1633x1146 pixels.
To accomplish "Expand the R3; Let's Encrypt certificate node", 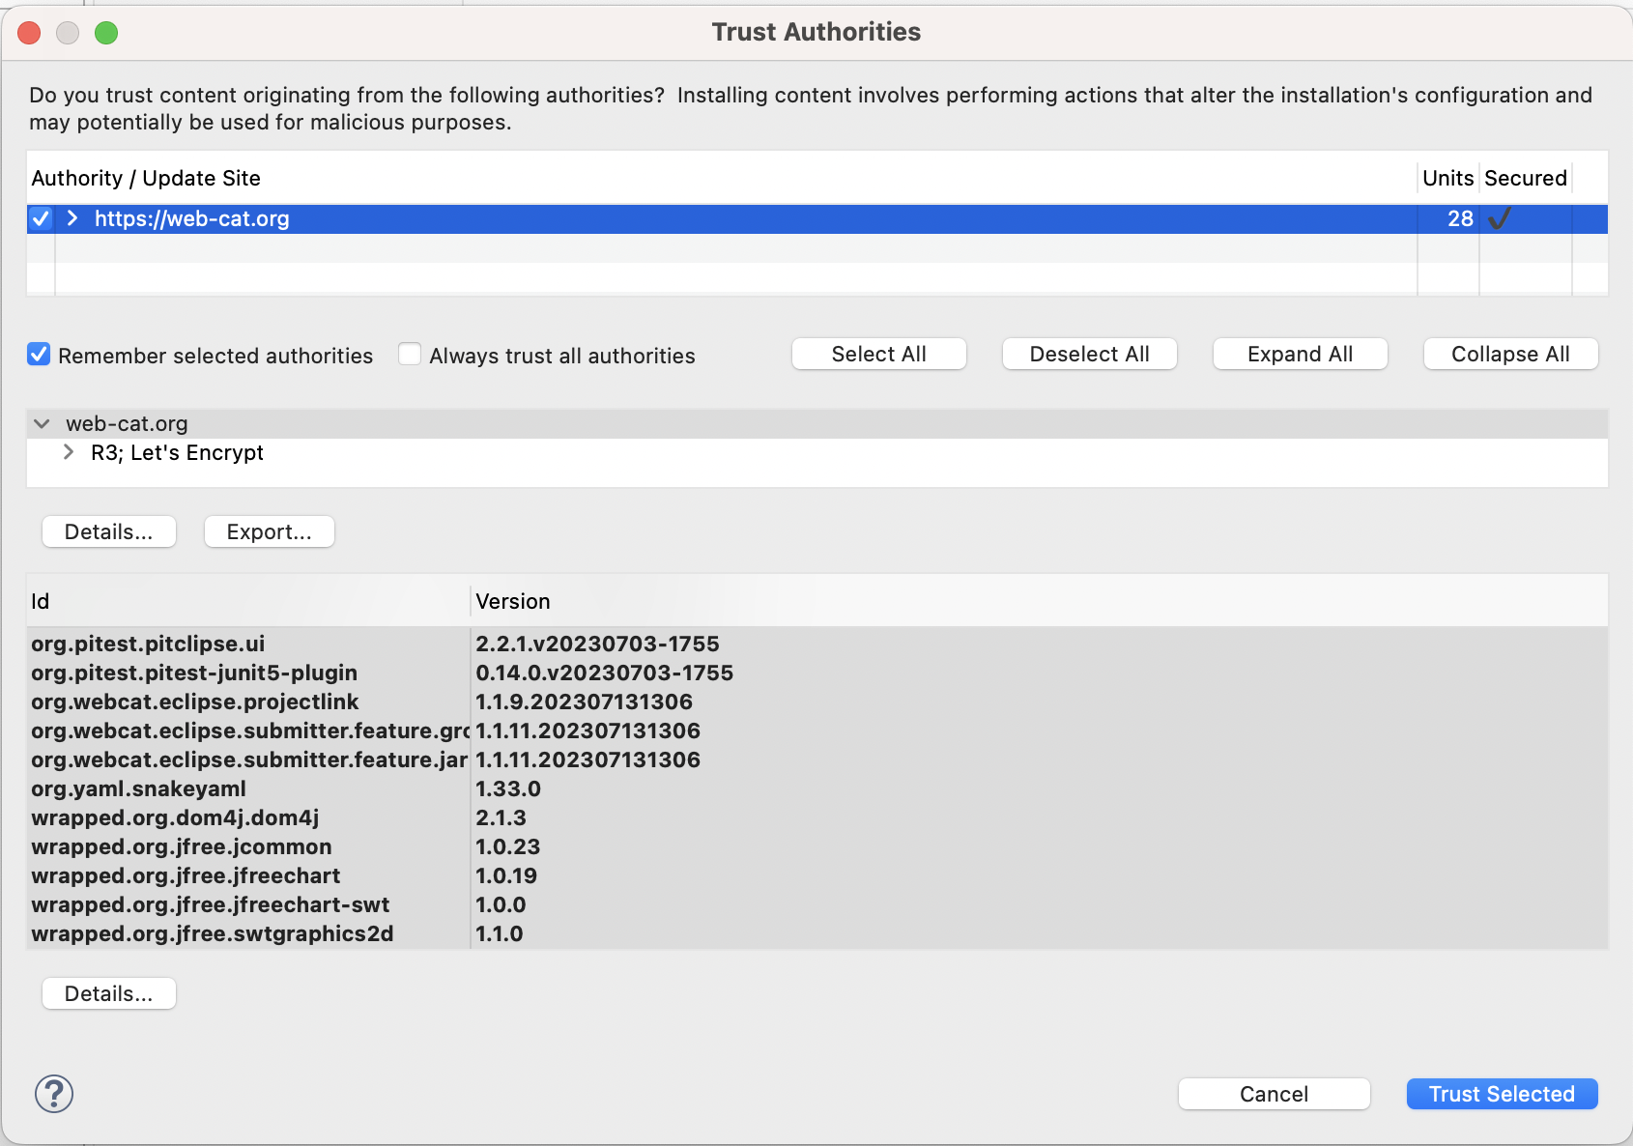I will click(x=69, y=452).
